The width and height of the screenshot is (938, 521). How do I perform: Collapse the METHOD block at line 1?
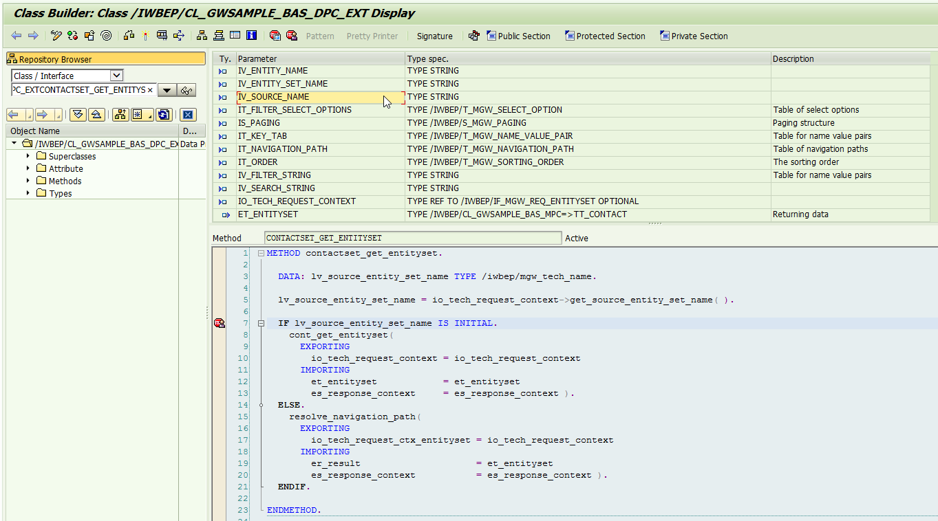(x=261, y=254)
